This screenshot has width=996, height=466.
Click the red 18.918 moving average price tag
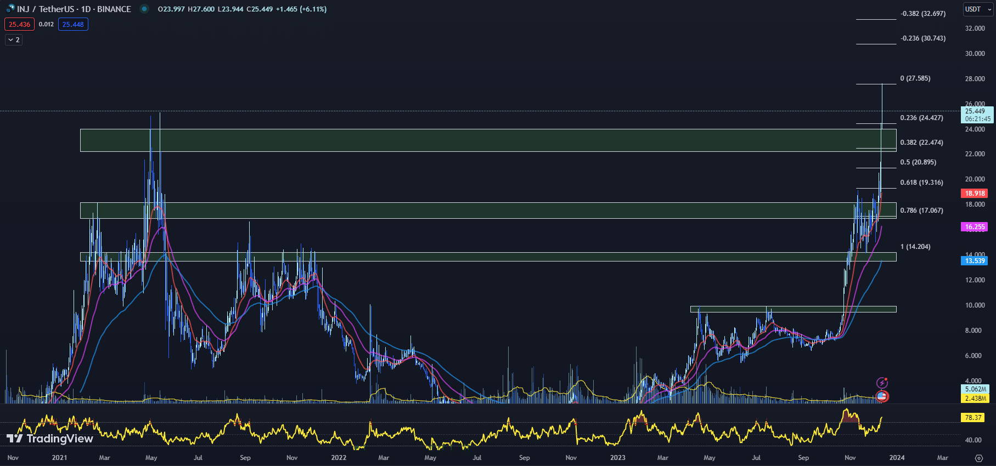pos(975,194)
